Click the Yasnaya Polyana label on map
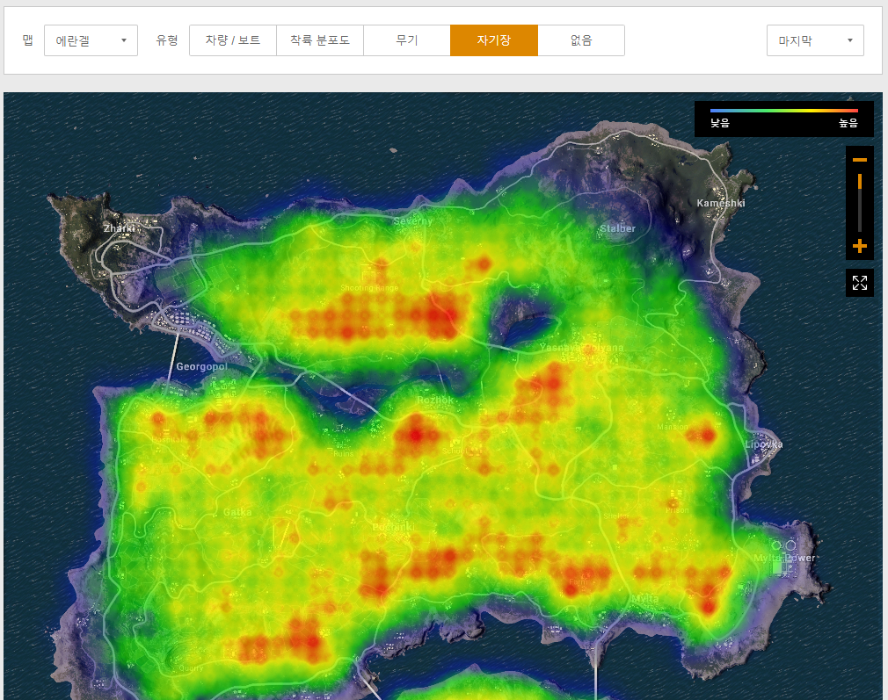Image resolution: width=888 pixels, height=700 pixels. click(x=582, y=348)
